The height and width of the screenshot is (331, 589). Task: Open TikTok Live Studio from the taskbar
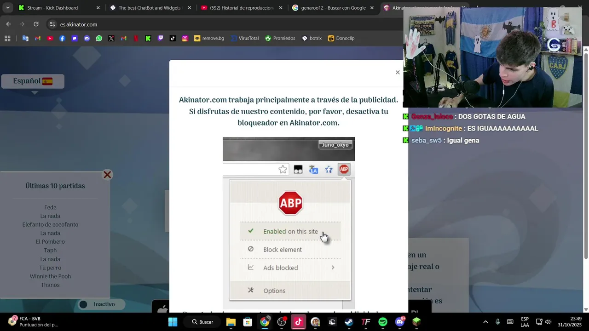tap(298, 322)
